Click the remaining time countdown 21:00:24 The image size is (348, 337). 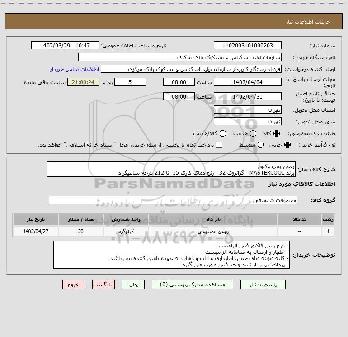(83, 82)
